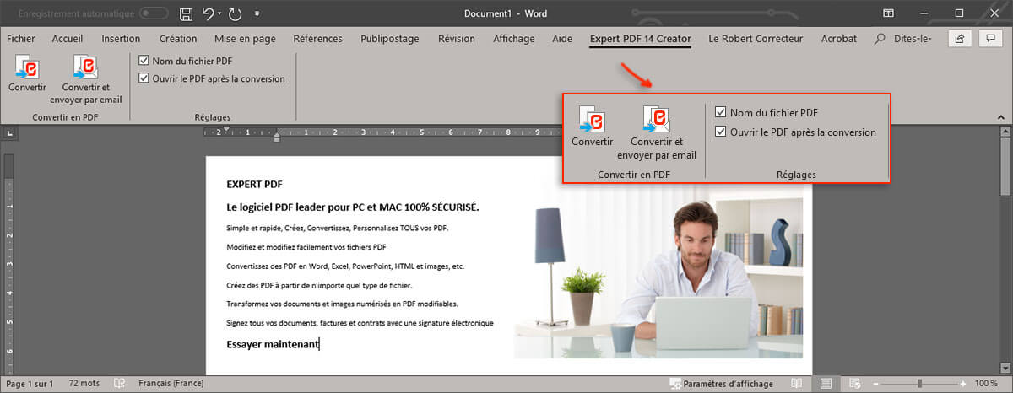Click the text Le logiciel PDF leader
This screenshot has width=1013, height=393.
(x=353, y=207)
